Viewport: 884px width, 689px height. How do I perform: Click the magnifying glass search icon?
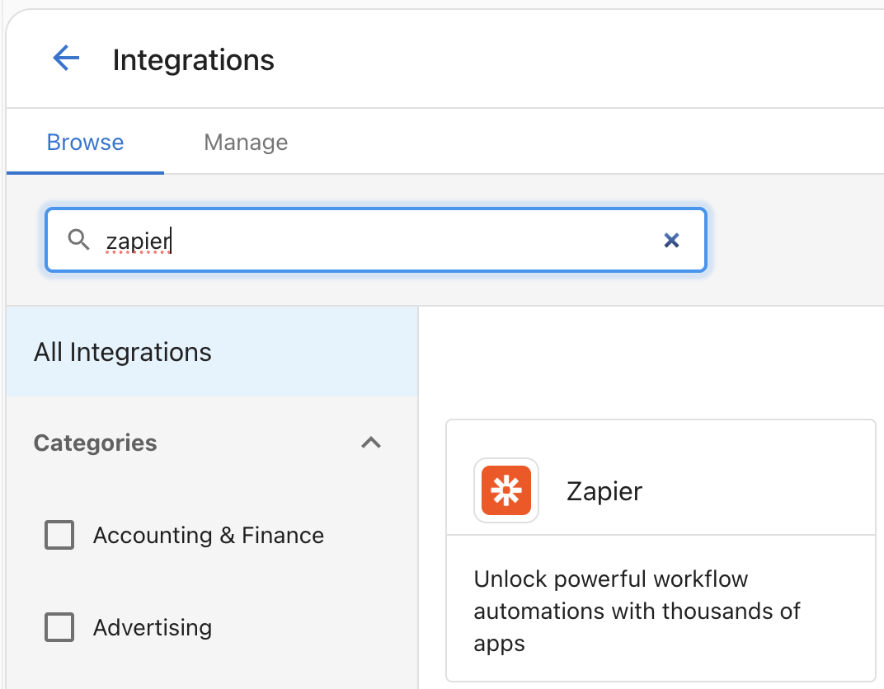(x=78, y=240)
